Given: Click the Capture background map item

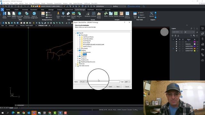Looking at the screenshot, I should click(x=49, y=17).
